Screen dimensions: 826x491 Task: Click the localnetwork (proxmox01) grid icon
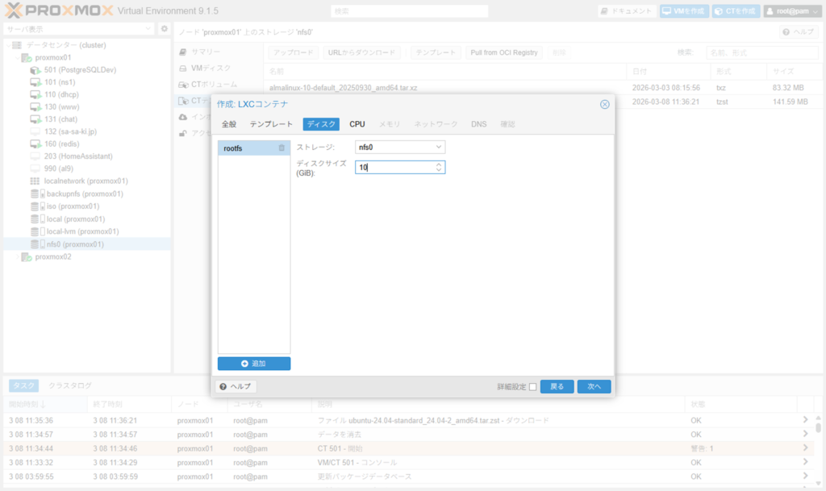35,181
